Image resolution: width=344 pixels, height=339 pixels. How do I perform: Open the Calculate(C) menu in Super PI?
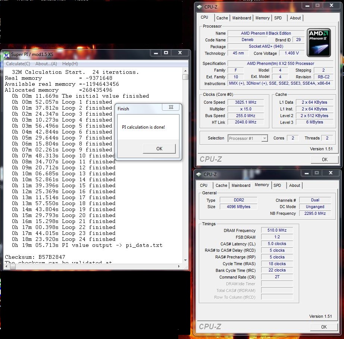coord(18,64)
